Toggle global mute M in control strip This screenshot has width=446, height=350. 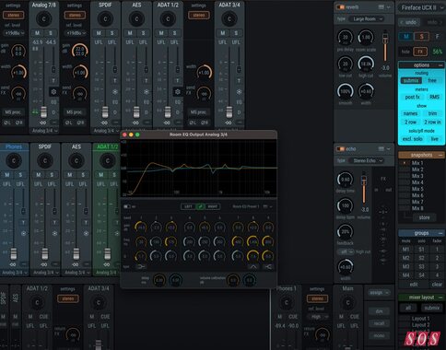click(x=406, y=37)
